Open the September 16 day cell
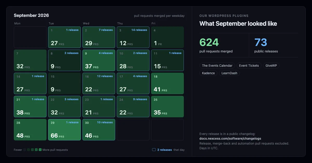 pos(99,84)
